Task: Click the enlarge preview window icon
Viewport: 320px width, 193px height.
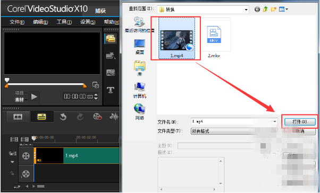Action: (96, 85)
